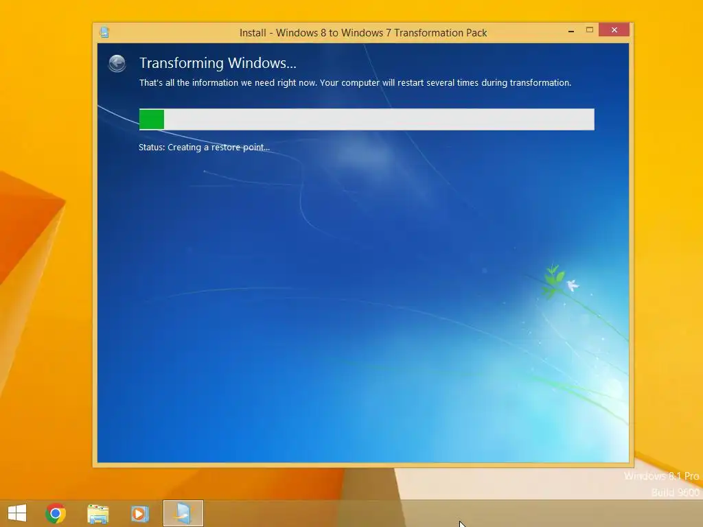This screenshot has width=703, height=527.
Task: Minimize the Transformation Pack install window
Action: pos(571,31)
